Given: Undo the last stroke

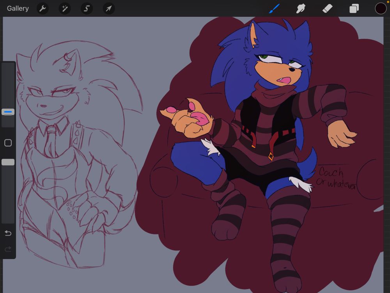Looking at the screenshot, I should pyautogui.click(x=8, y=233).
